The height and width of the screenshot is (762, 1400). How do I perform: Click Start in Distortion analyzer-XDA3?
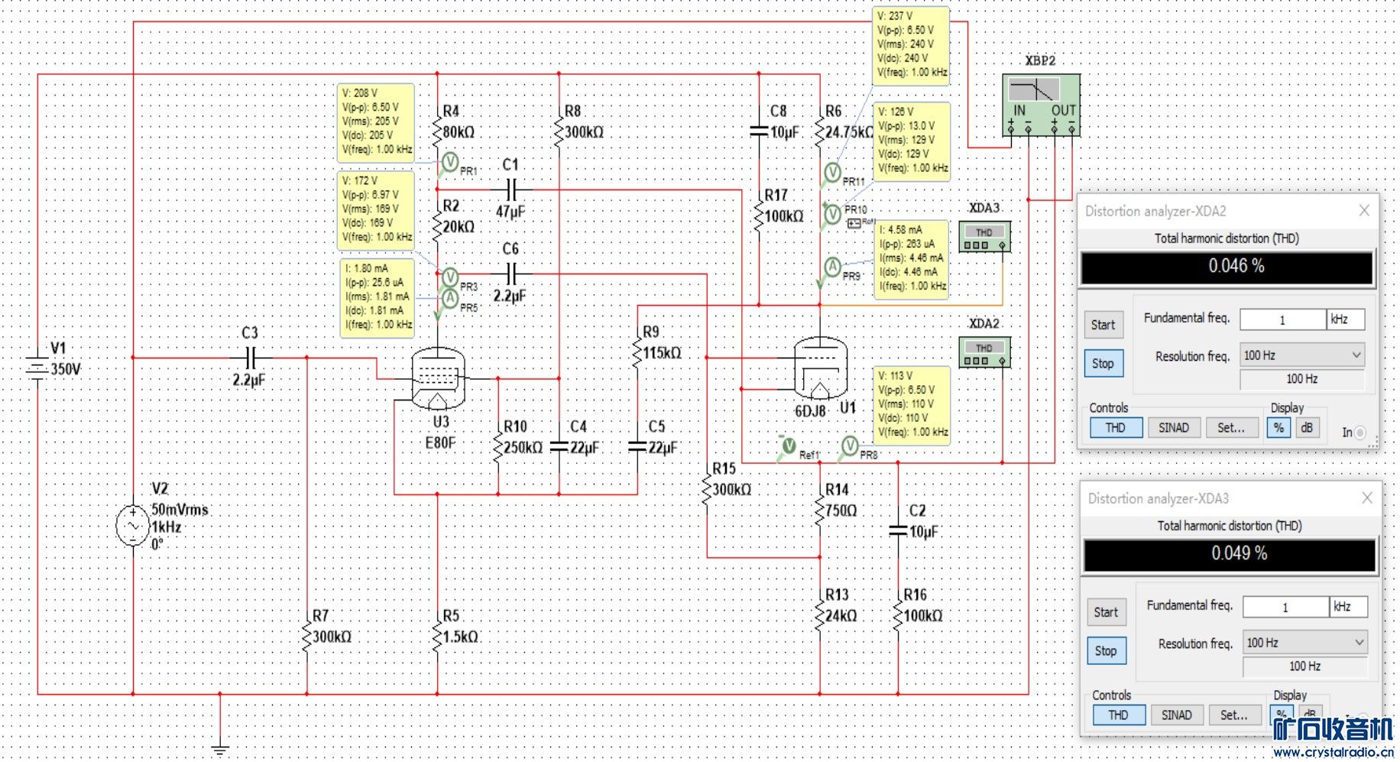tap(1106, 612)
